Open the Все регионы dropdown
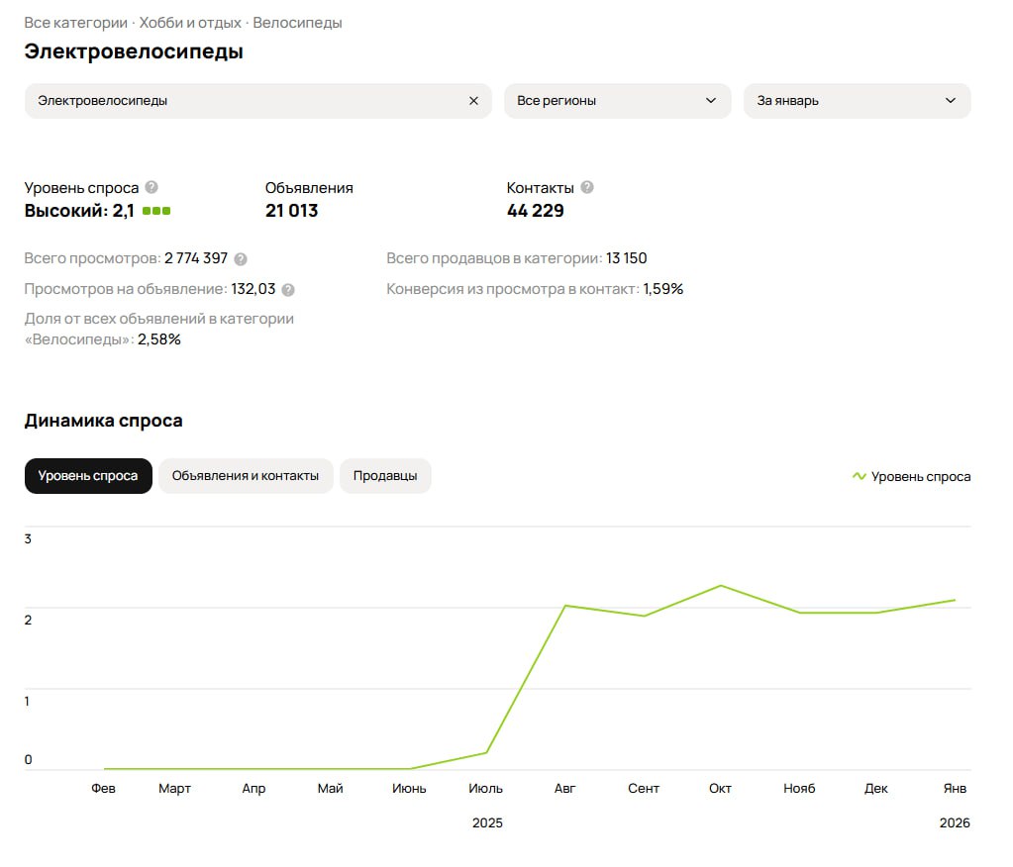The height and width of the screenshot is (867, 1013). tap(616, 101)
